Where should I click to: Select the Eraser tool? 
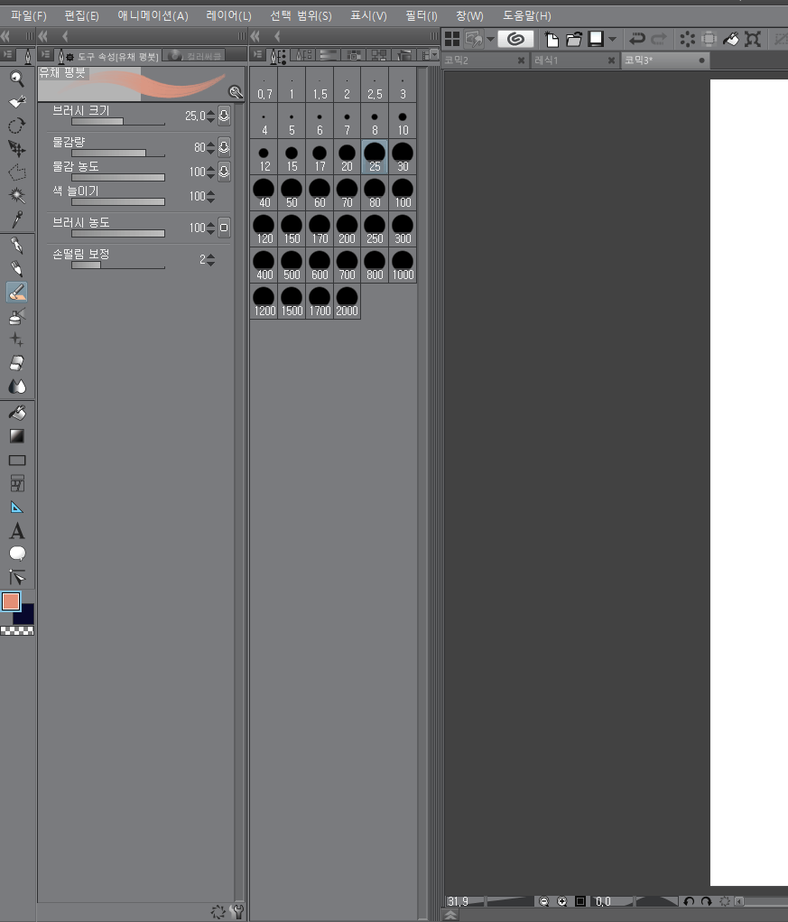(16, 363)
